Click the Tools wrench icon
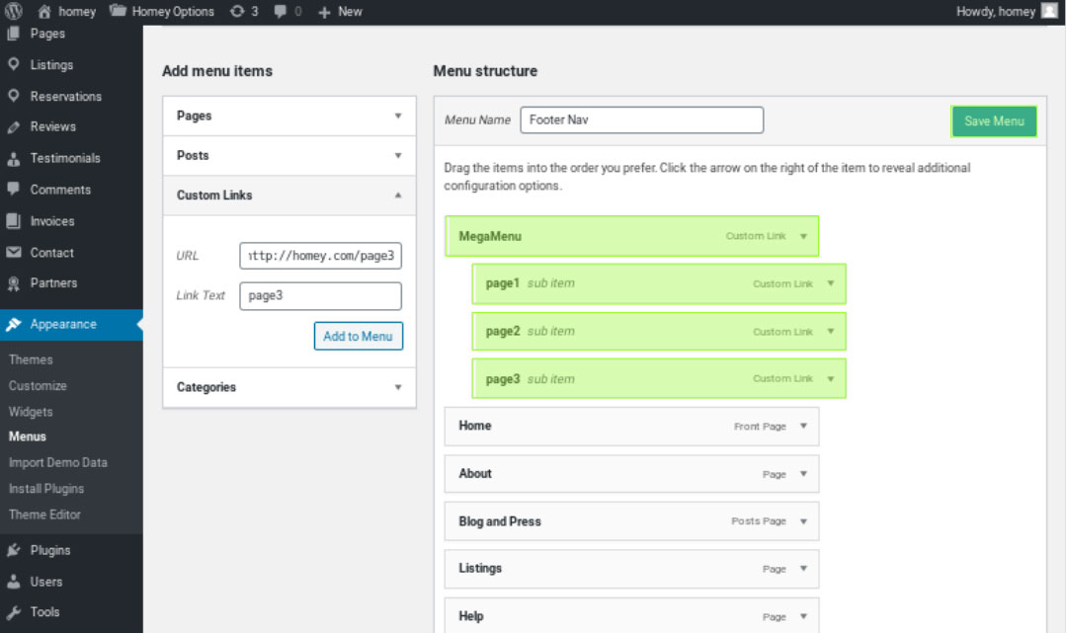 (14, 612)
